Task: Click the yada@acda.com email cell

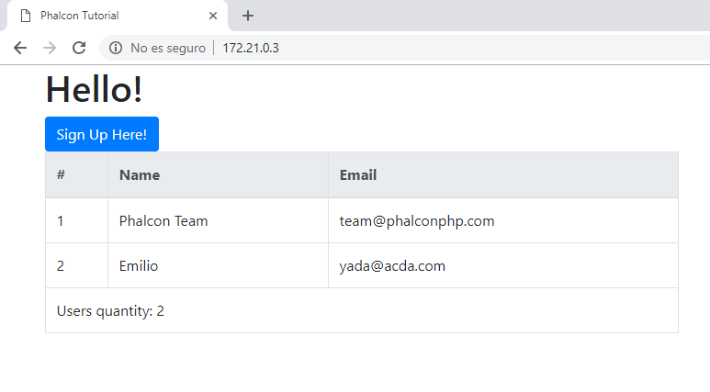Action: (392, 266)
